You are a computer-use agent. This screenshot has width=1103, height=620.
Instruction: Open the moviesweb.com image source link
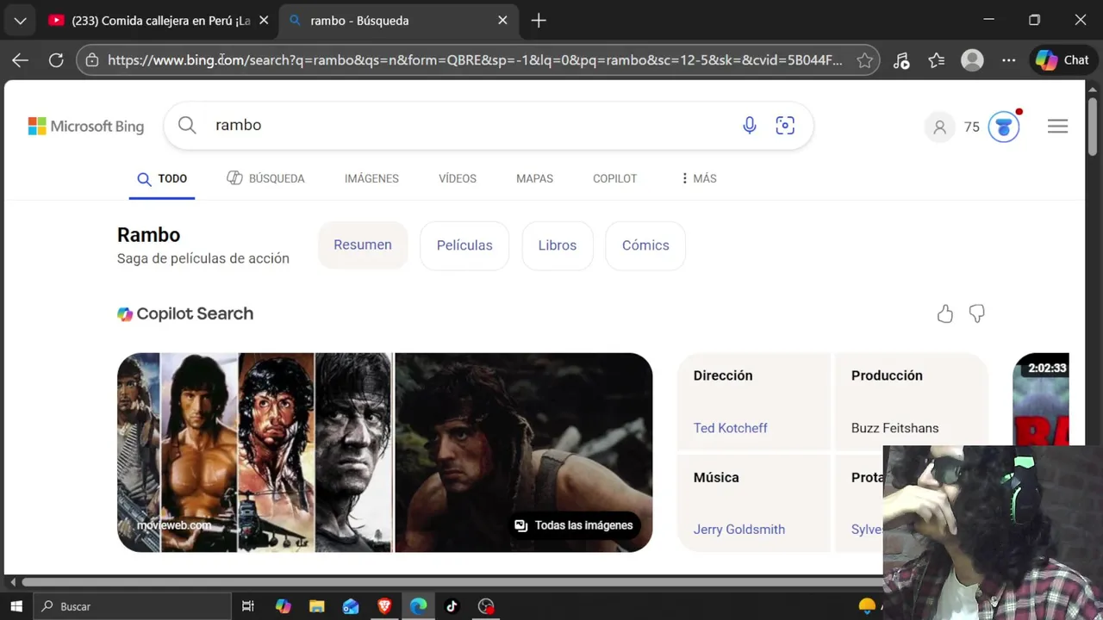coord(173,525)
